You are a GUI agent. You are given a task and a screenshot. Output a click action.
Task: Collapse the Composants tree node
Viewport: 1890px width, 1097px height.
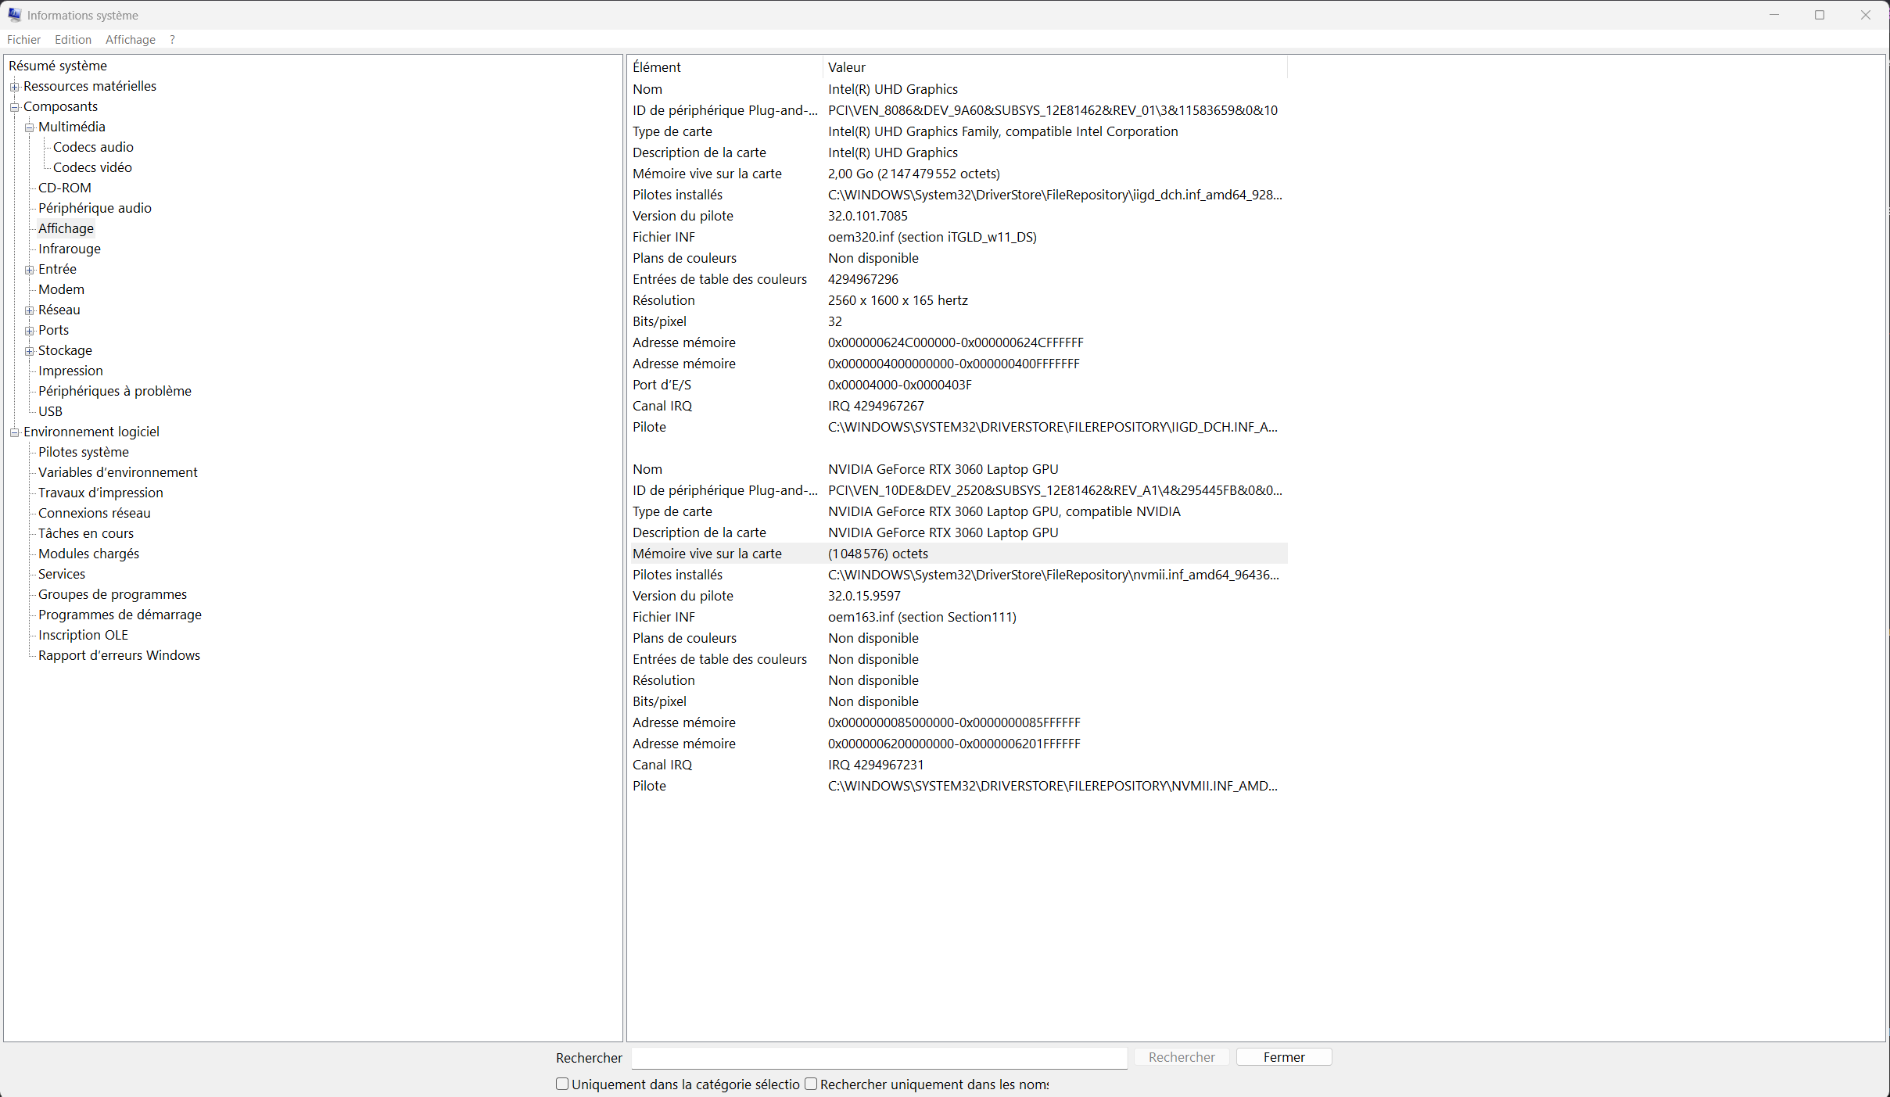pyautogui.click(x=14, y=107)
